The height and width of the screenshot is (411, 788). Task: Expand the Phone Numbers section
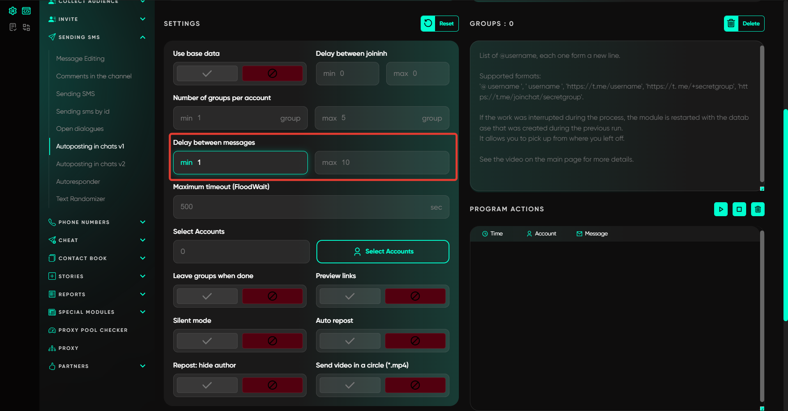click(142, 222)
